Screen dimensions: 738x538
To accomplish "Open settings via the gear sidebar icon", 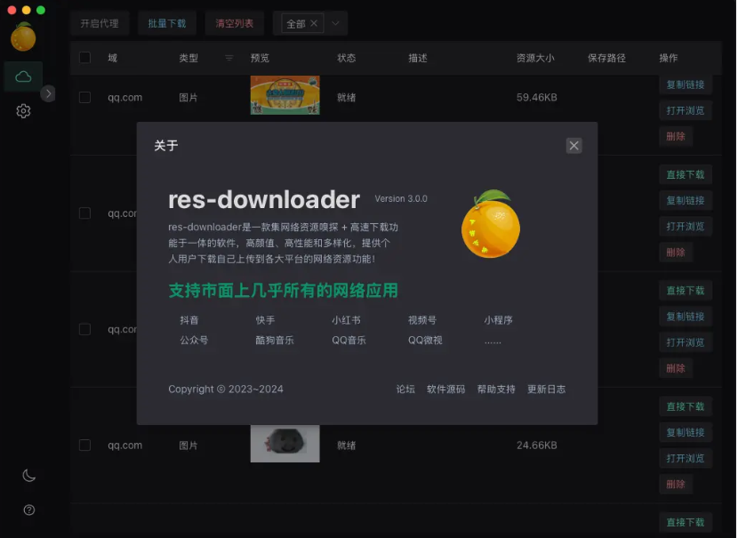I will tap(23, 111).
